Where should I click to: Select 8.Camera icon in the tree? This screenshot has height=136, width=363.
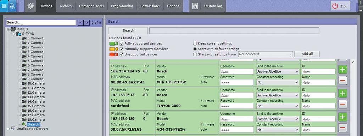pos(24,75)
